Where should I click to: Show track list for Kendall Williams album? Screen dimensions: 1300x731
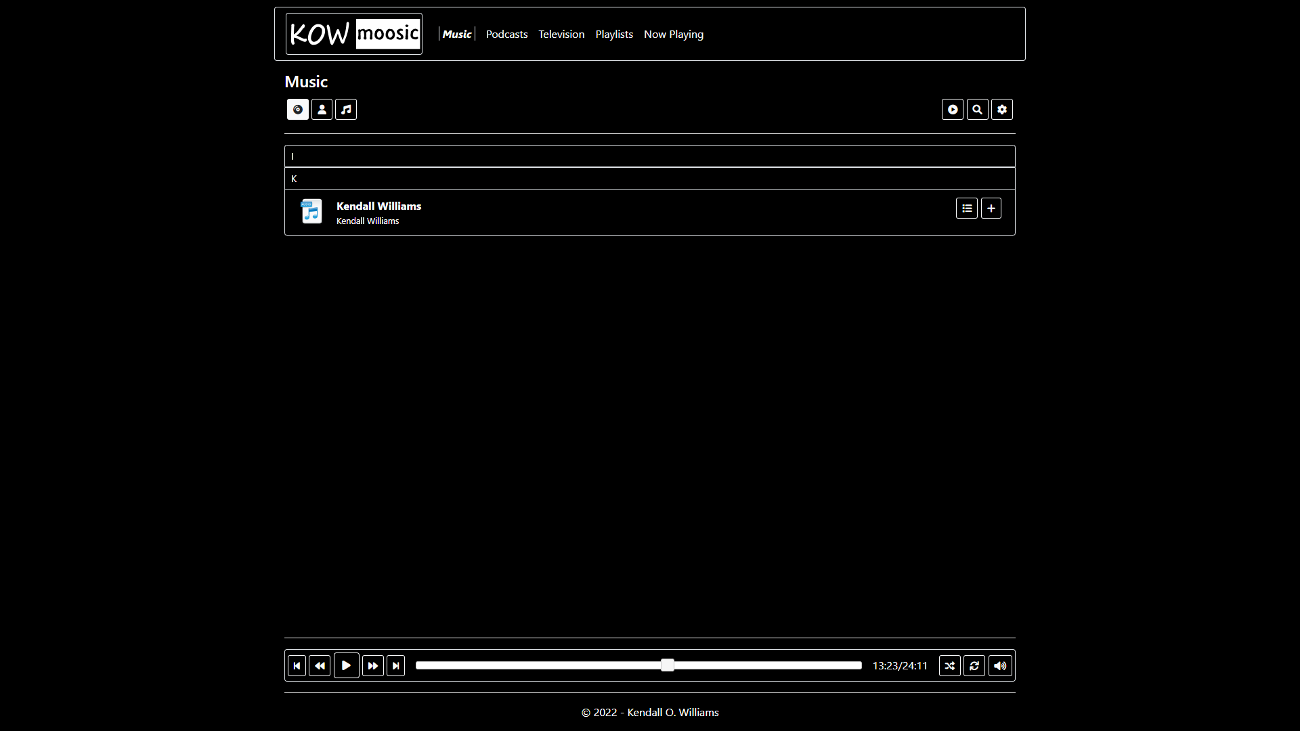966,208
